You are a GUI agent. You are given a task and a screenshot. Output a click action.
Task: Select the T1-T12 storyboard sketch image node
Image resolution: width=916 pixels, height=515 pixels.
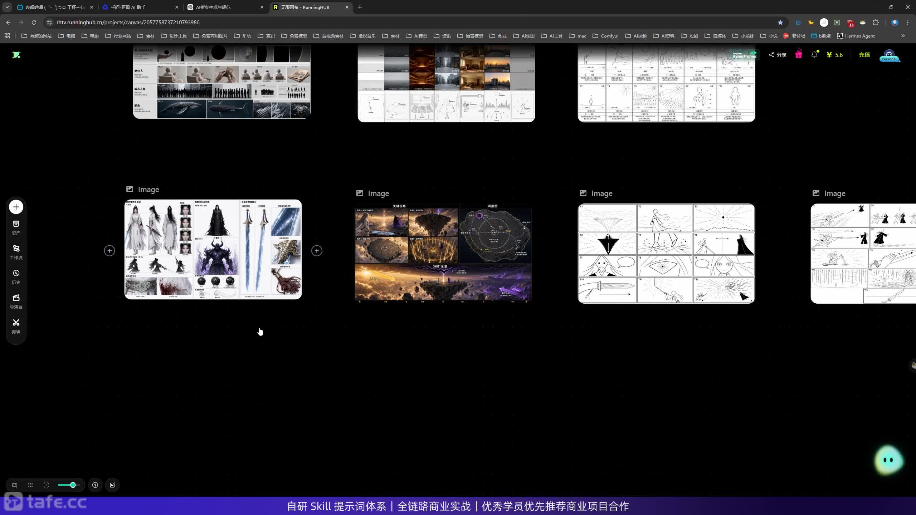[667, 254]
